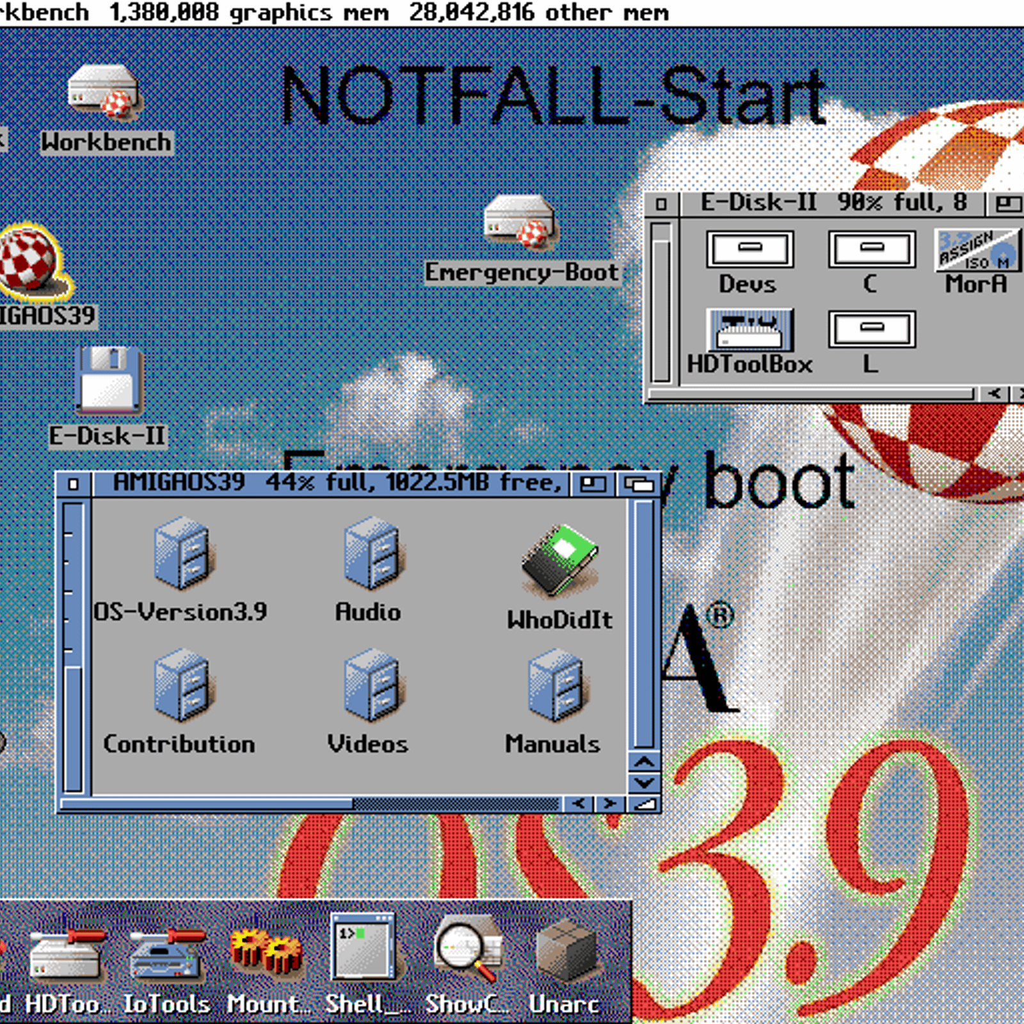Launch Unarc box icon in dock

(x=566, y=949)
